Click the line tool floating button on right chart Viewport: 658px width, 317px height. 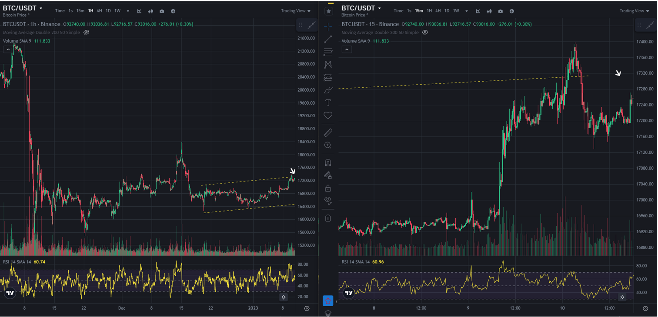click(650, 26)
